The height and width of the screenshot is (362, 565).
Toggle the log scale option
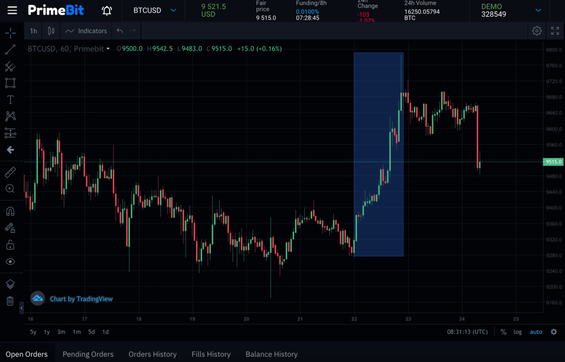tap(518, 332)
